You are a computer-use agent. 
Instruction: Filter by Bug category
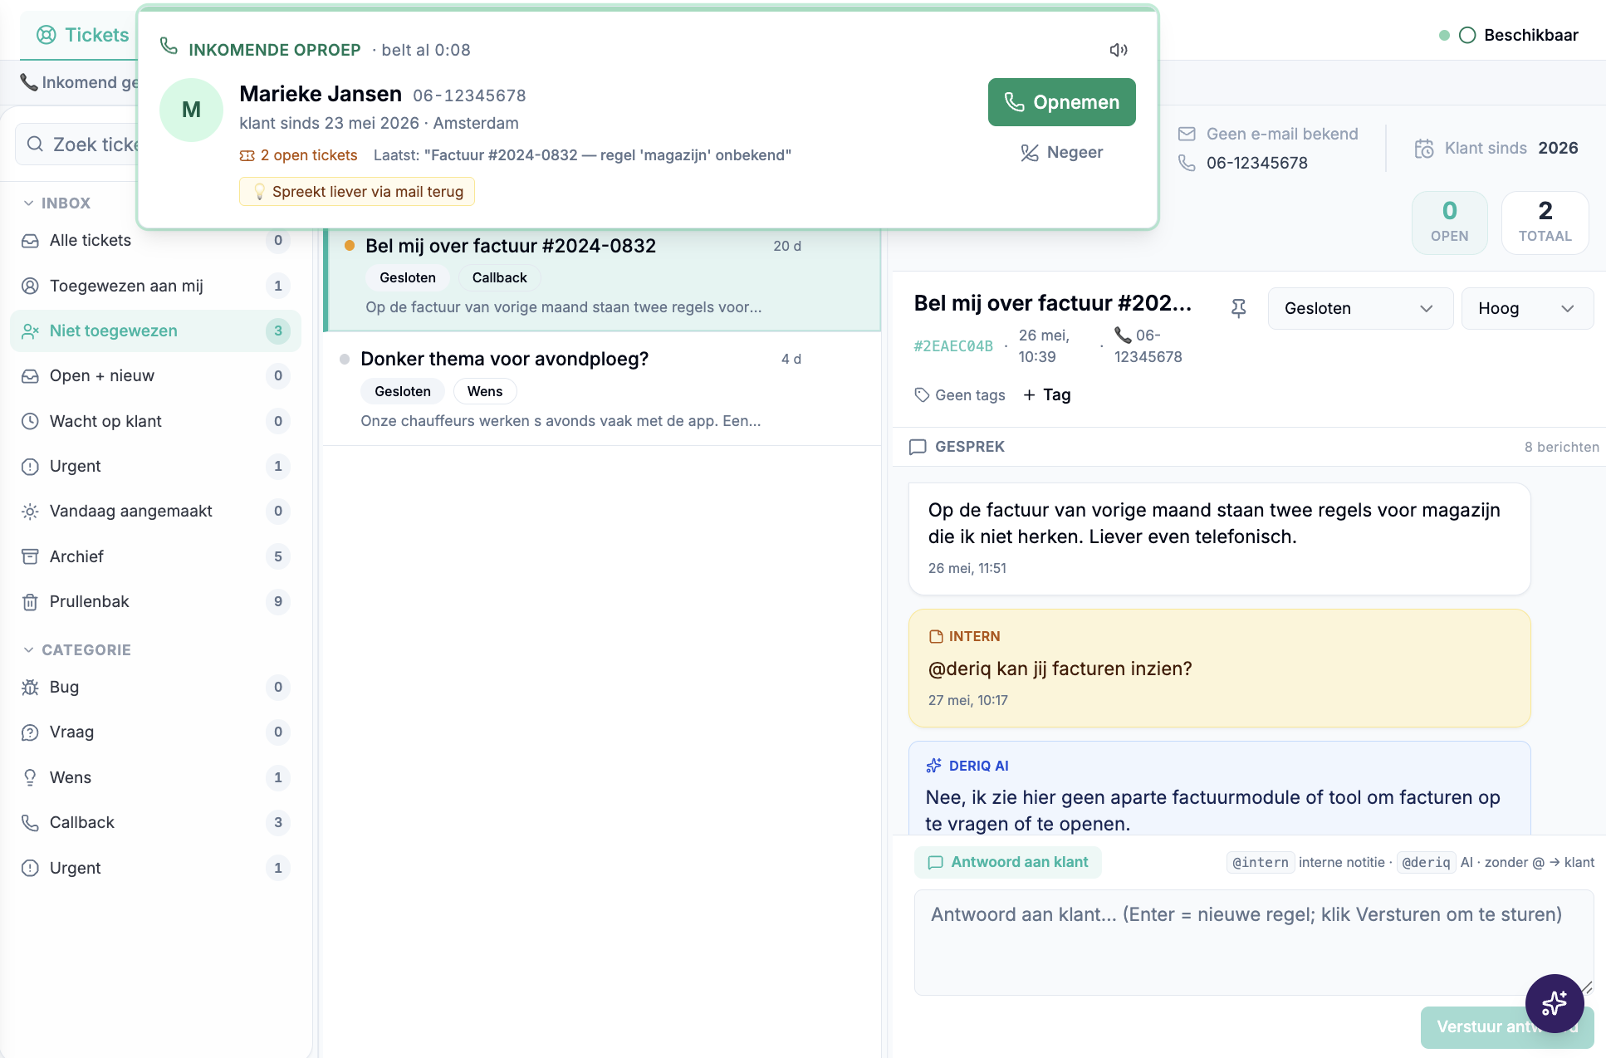[155, 687]
